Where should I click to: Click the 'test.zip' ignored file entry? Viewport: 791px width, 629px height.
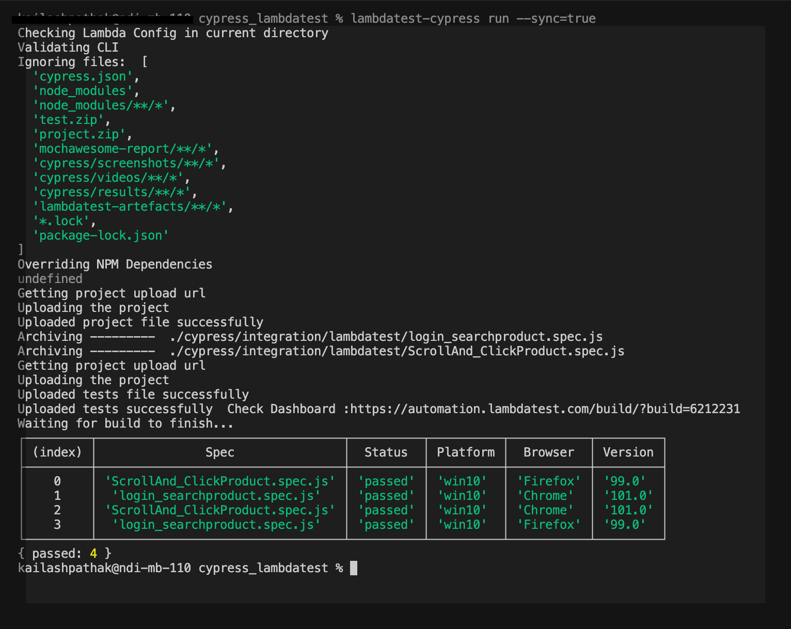(x=68, y=120)
